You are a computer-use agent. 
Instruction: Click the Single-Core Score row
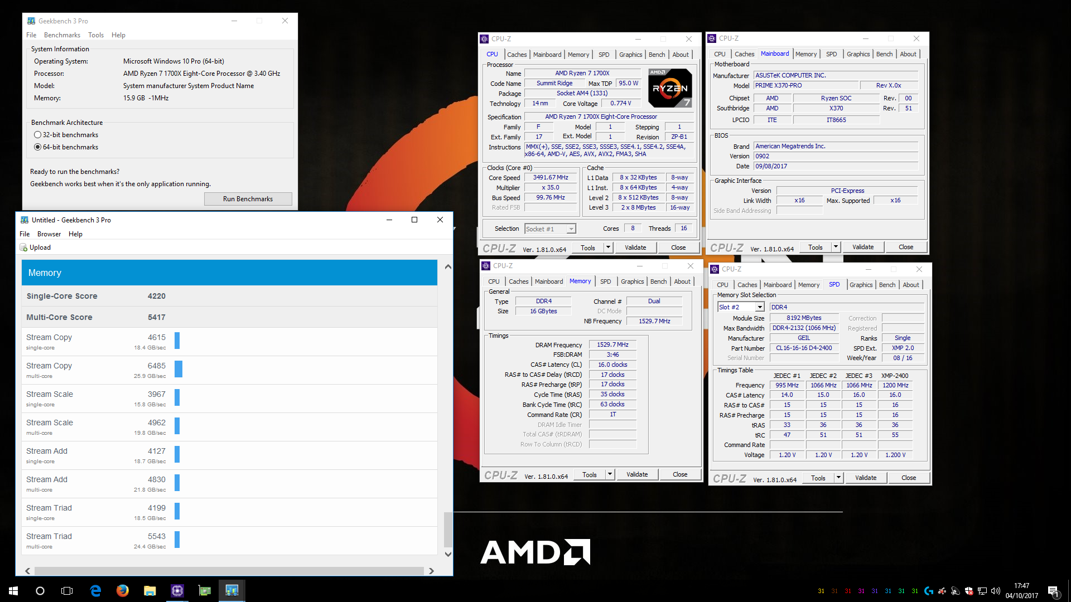point(229,296)
